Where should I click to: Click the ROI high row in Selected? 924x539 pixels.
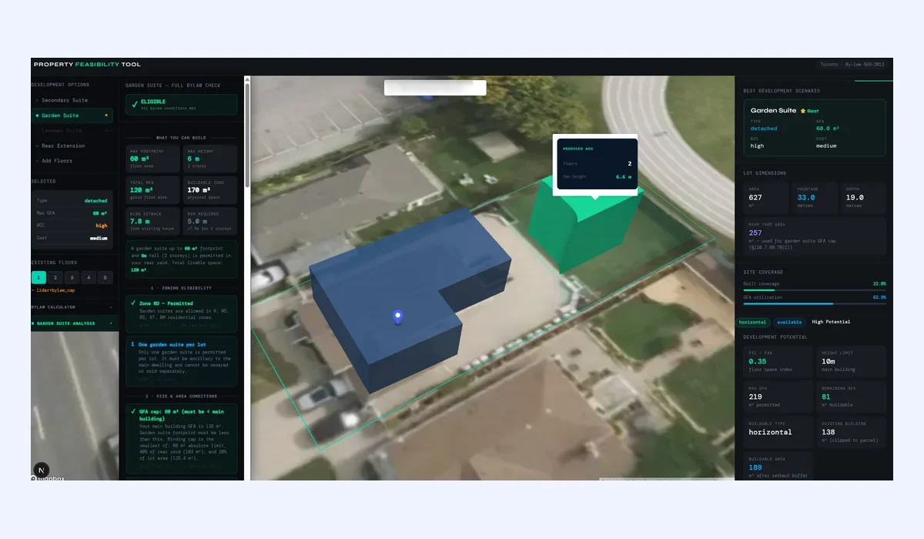click(x=72, y=226)
